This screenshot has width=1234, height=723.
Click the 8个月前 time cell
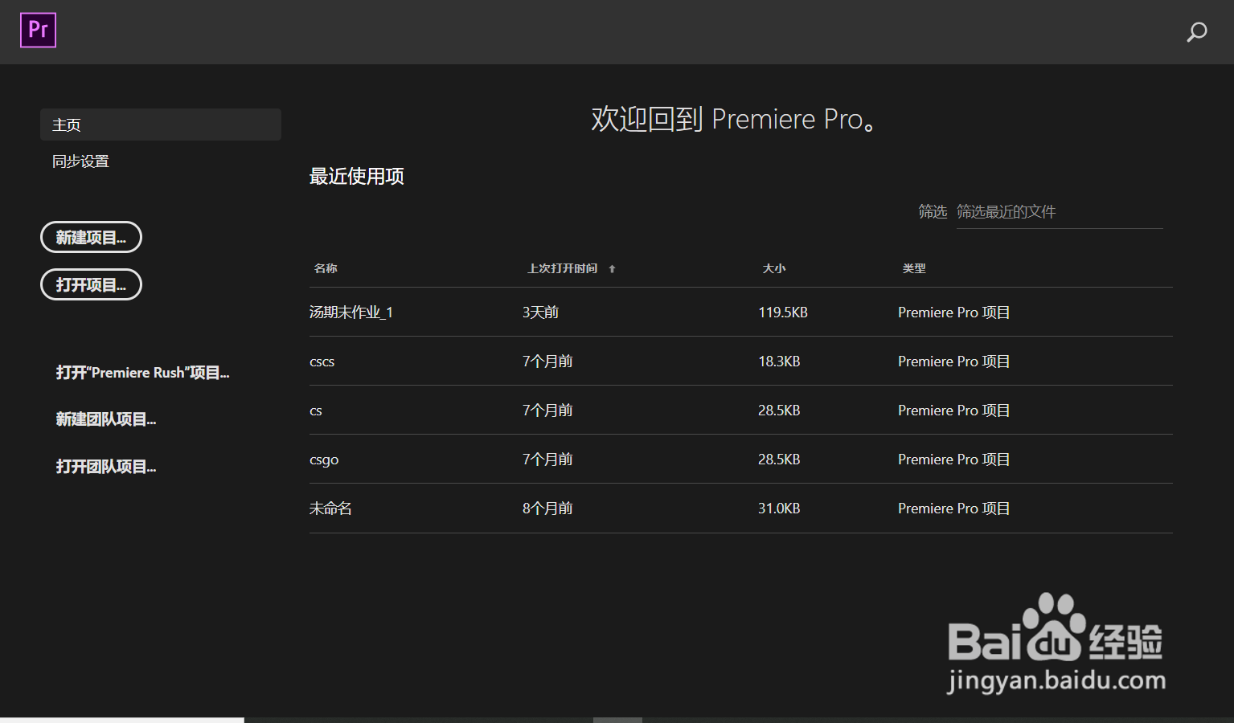[x=547, y=509]
